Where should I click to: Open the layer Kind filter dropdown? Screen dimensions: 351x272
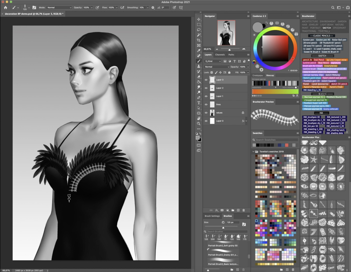(213, 61)
